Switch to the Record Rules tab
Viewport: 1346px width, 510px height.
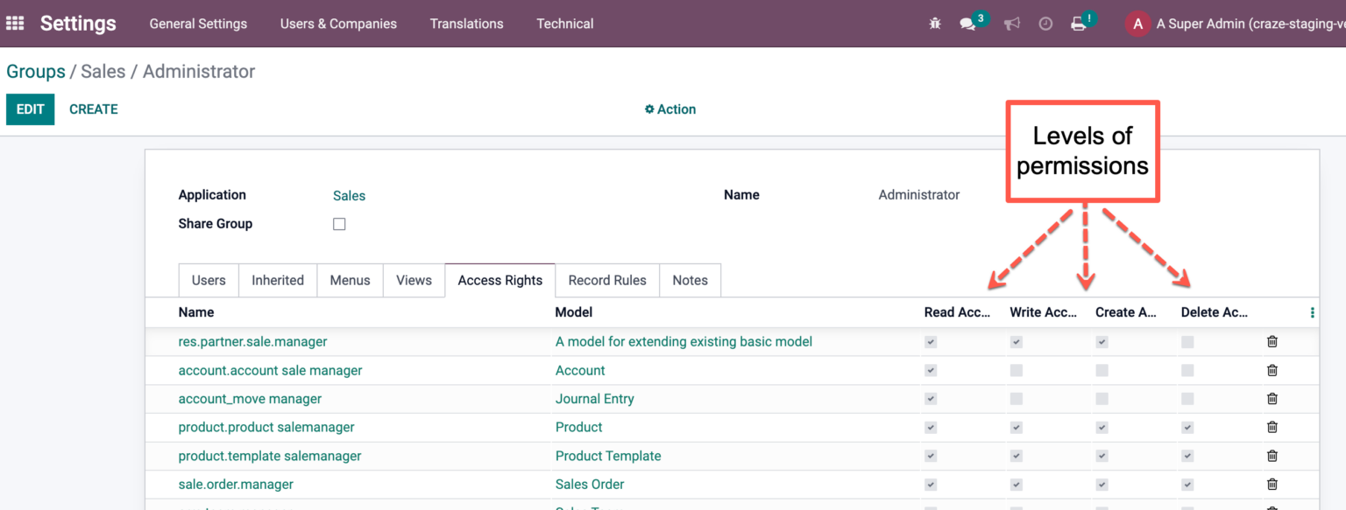606,280
